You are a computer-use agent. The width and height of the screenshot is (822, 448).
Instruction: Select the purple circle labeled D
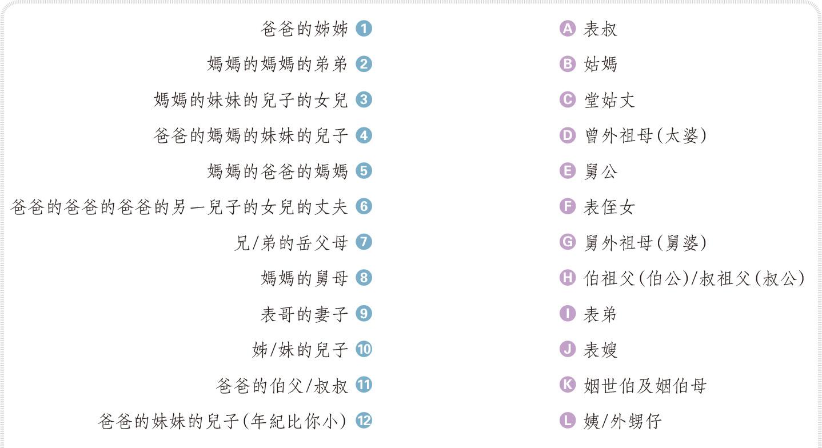(x=567, y=135)
